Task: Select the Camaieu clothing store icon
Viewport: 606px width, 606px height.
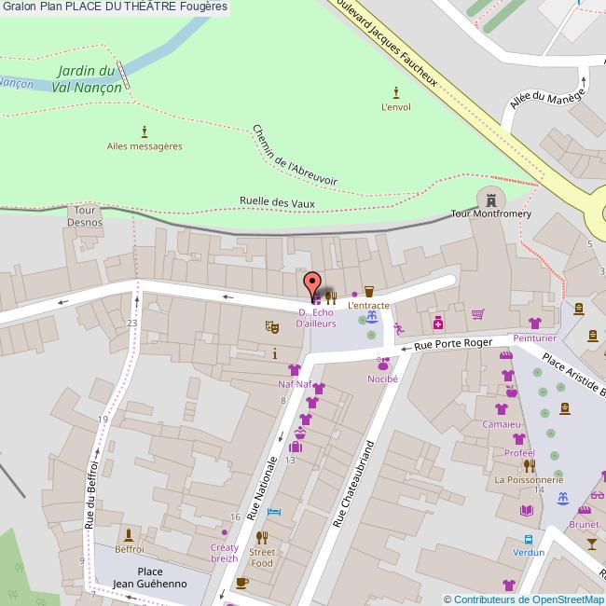Action: 502,408
